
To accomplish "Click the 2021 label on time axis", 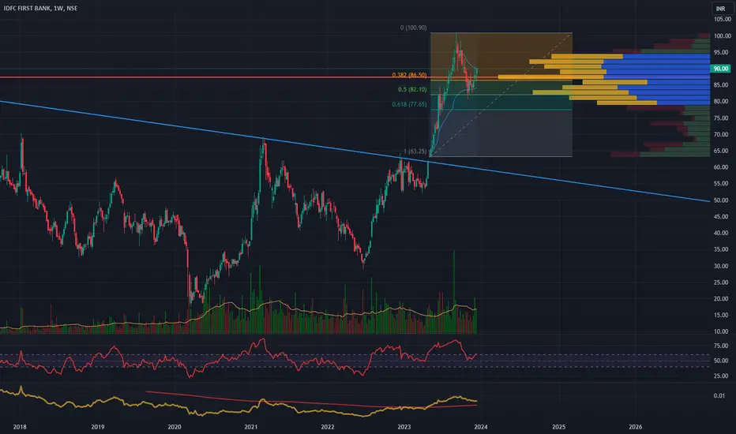I will (x=250, y=426).
